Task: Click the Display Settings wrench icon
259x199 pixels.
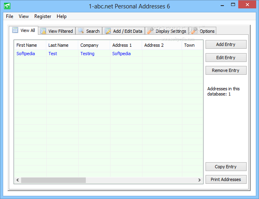Action: pos(150,31)
